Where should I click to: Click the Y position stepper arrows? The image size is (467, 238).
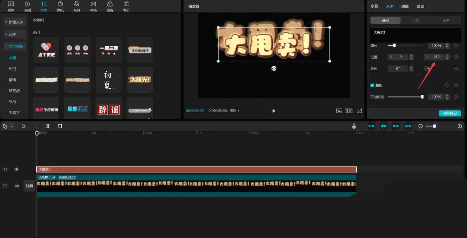point(447,57)
